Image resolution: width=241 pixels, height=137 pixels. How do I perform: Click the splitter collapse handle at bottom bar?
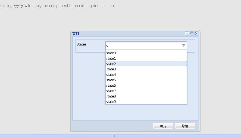click(x=114, y=136)
